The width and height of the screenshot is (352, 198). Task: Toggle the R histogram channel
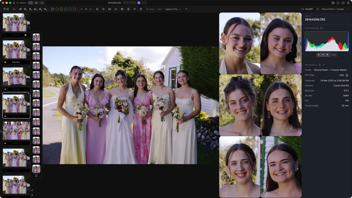click(x=318, y=55)
